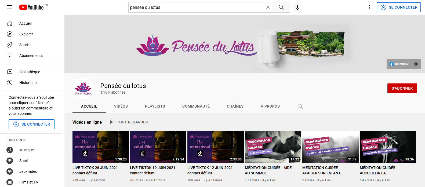Click SE CONNECTER in the top bar
This screenshot has height=187, width=425.
click(x=399, y=7)
